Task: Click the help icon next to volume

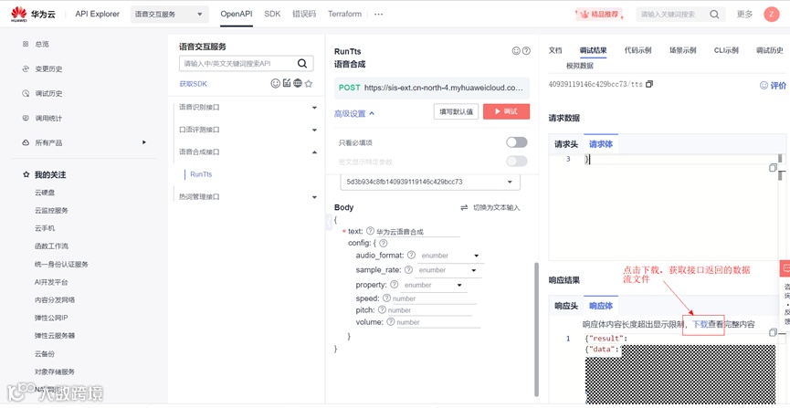Action: pyautogui.click(x=391, y=322)
